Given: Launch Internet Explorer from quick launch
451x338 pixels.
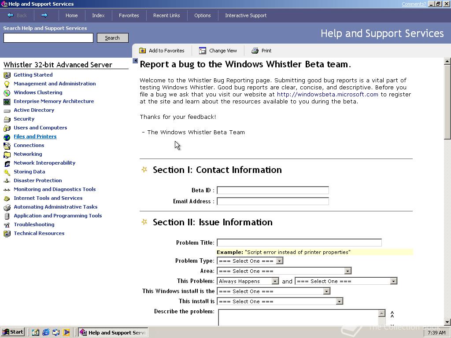Looking at the screenshot, I should coord(46,333).
